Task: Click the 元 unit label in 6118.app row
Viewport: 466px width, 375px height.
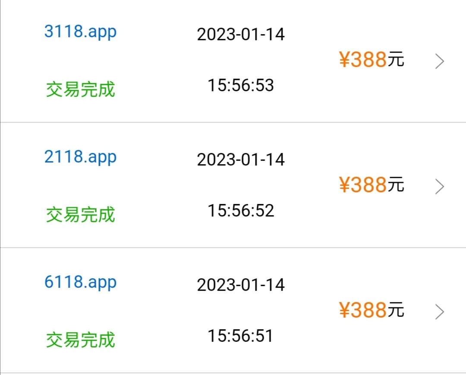Action: coord(396,310)
